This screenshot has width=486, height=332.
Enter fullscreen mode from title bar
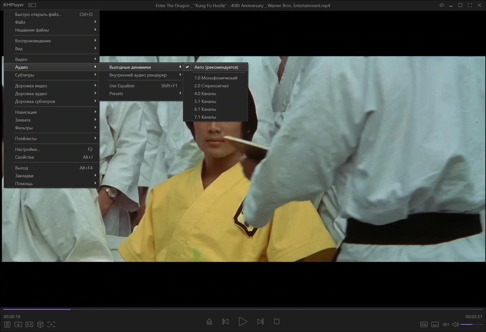[470, 5]
